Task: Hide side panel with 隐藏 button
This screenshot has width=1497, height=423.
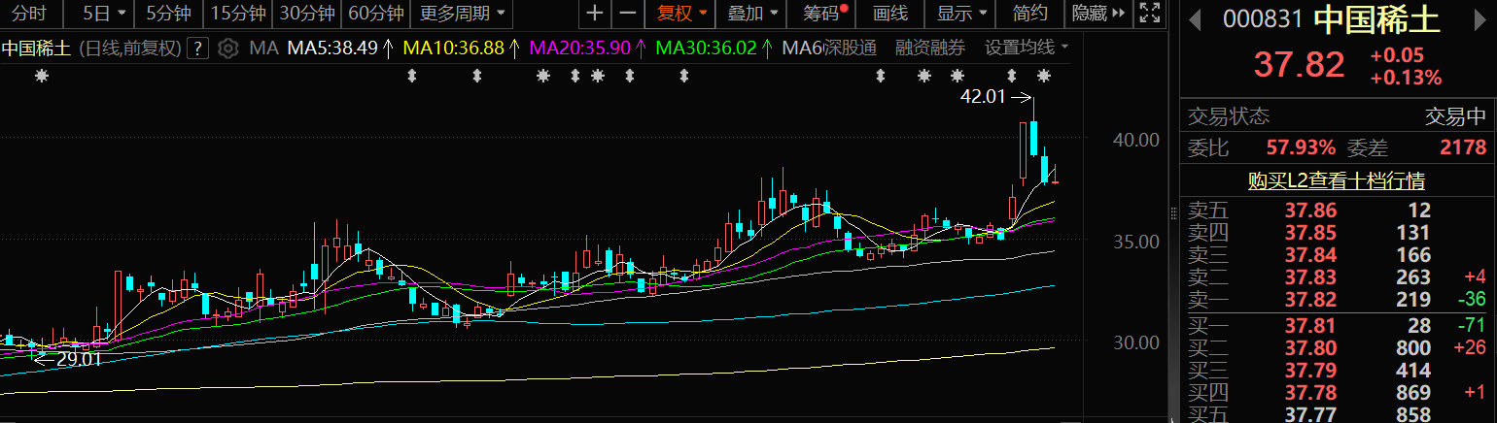Action: pyautogui.click(x=1097, y=14)
